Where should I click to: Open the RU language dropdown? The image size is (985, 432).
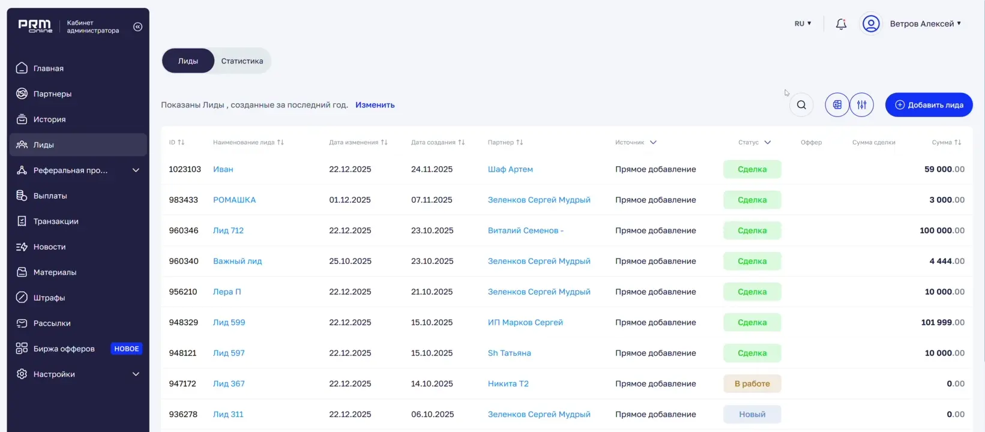(803, 24)
